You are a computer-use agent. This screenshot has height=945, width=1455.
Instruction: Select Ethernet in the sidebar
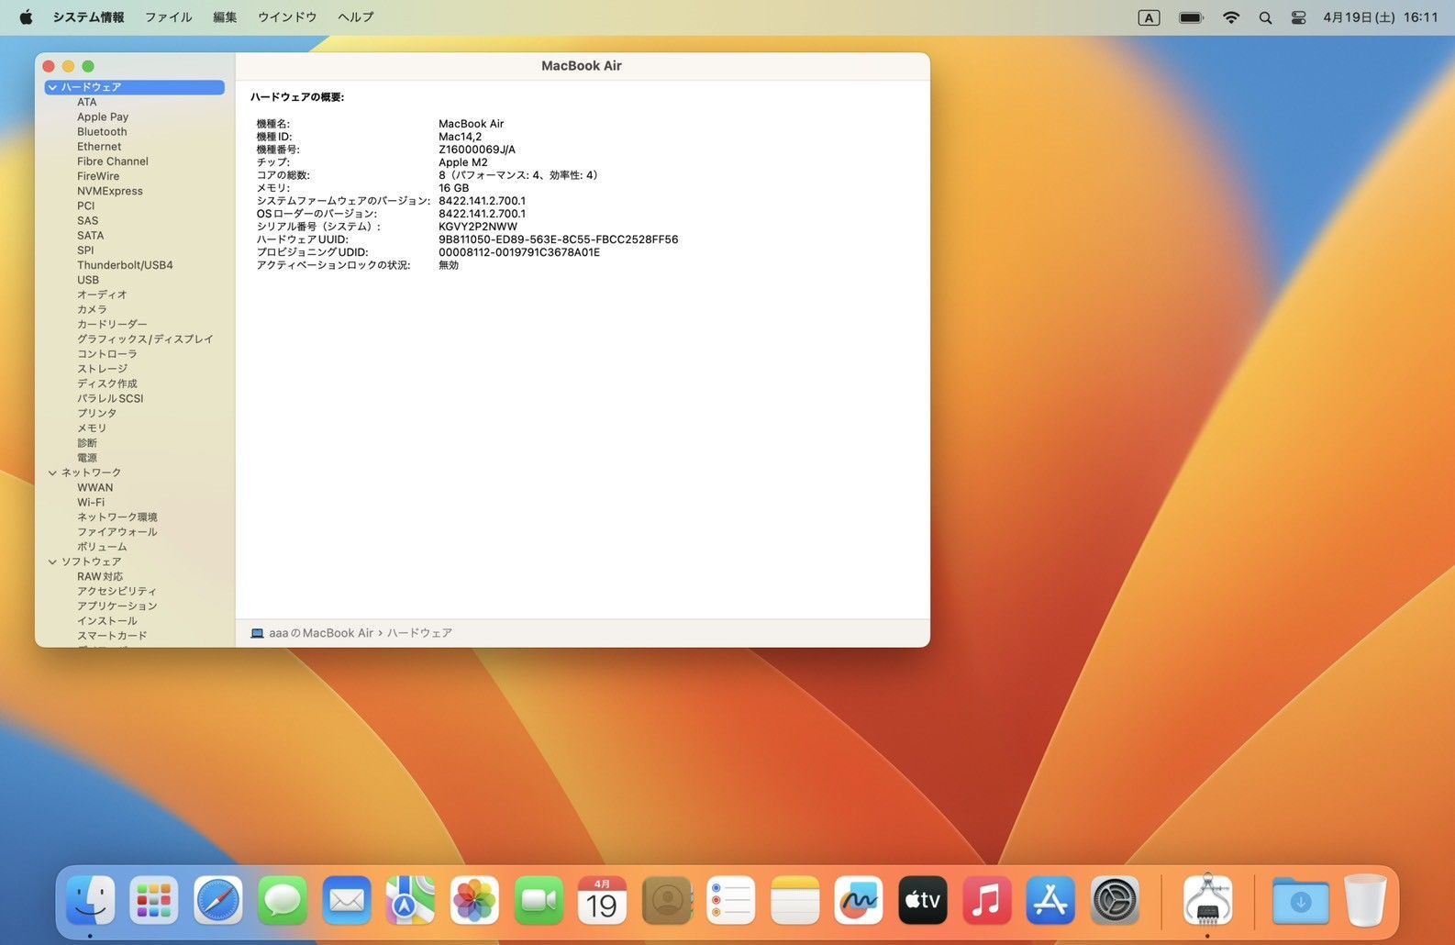click(99, 146)
